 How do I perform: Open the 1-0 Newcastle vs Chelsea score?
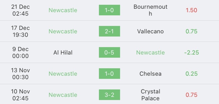click(x=109, y=74)
